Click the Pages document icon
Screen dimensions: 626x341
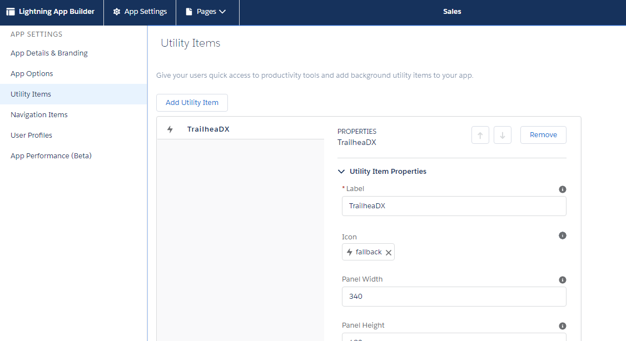click(x=189, y=12)
